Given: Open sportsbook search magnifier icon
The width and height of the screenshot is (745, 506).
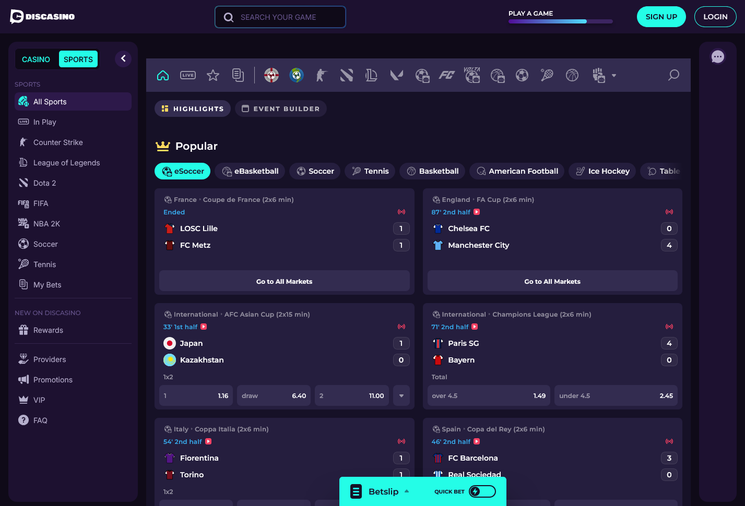Looking at the screenshot, I should coord(674,75).
